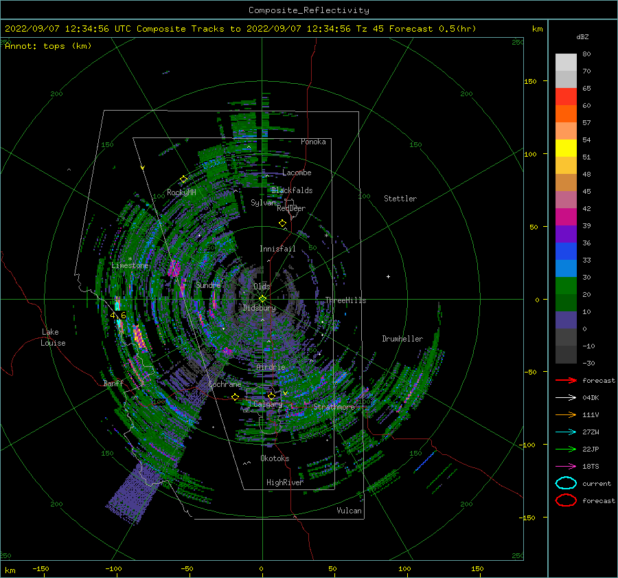Click the magenta 42-39 dBZ color swatch
This screenshot has height=578, width=618.
566,217
